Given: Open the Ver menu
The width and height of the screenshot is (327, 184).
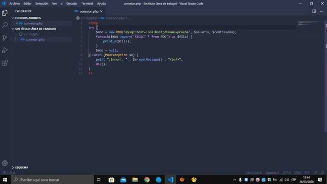Looking at the screenshot, I should 55,4.
